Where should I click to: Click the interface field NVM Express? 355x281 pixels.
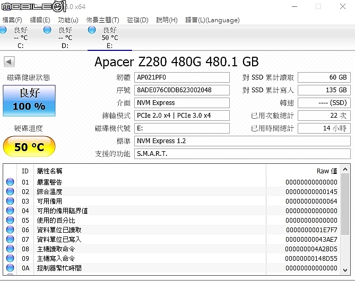tap(182, 103)
